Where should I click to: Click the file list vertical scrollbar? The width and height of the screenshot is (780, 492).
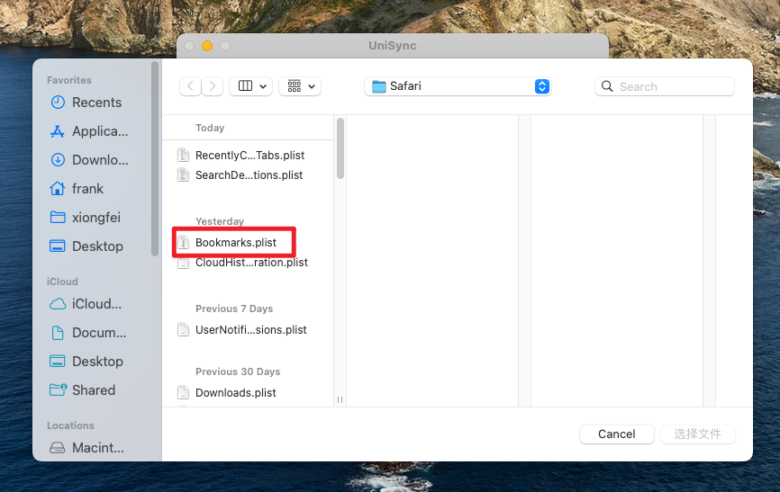[340, 148]
